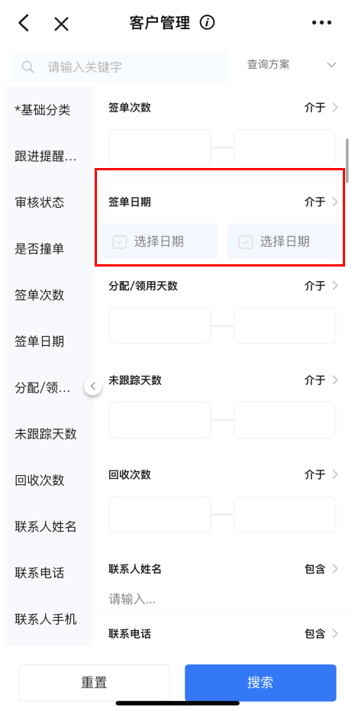Open the 签单日期 start date picker

click(159, 241)
